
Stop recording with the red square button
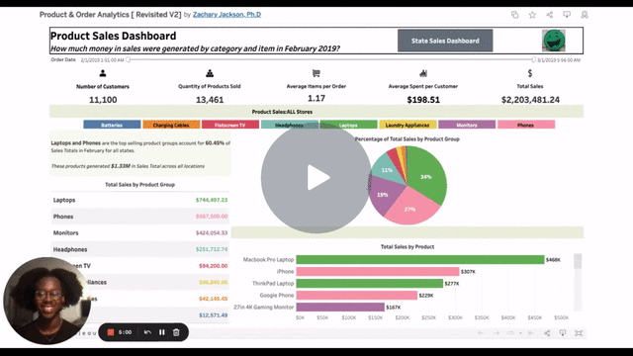pos(110,332)
